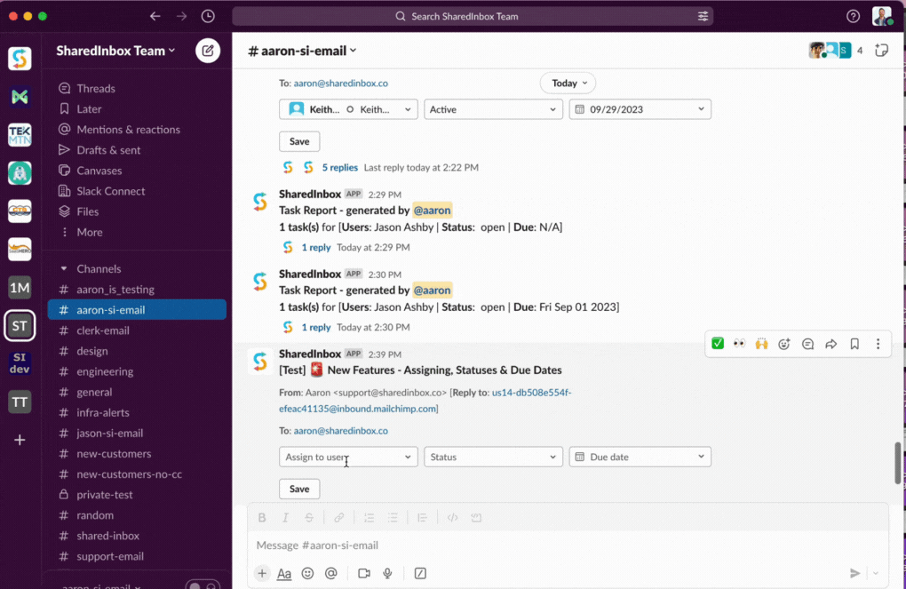Open emoji picker in composer

pyautogui.click(x=307, y=573)
